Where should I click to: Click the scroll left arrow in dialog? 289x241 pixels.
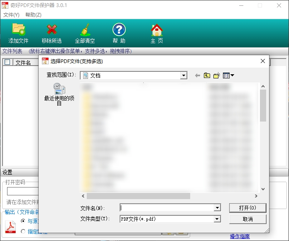coord(83,196)
